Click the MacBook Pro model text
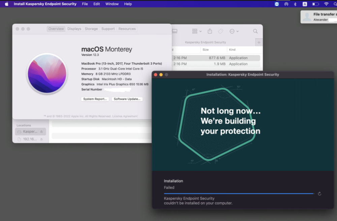 121,64
